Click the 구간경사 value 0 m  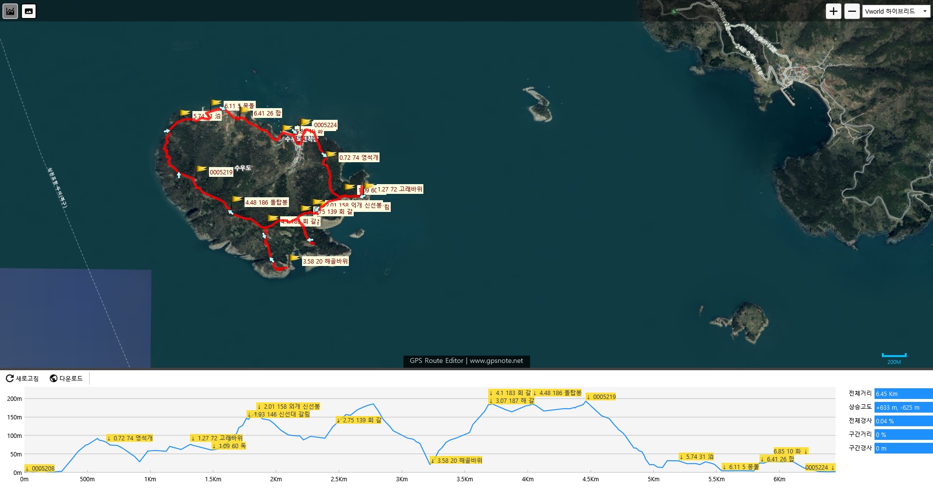[x=903, y=448]
